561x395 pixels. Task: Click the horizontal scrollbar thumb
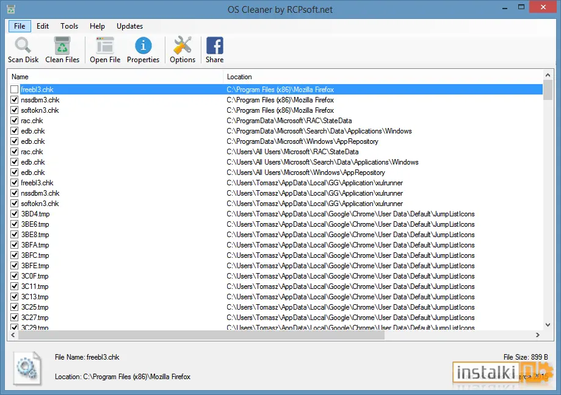201,335
